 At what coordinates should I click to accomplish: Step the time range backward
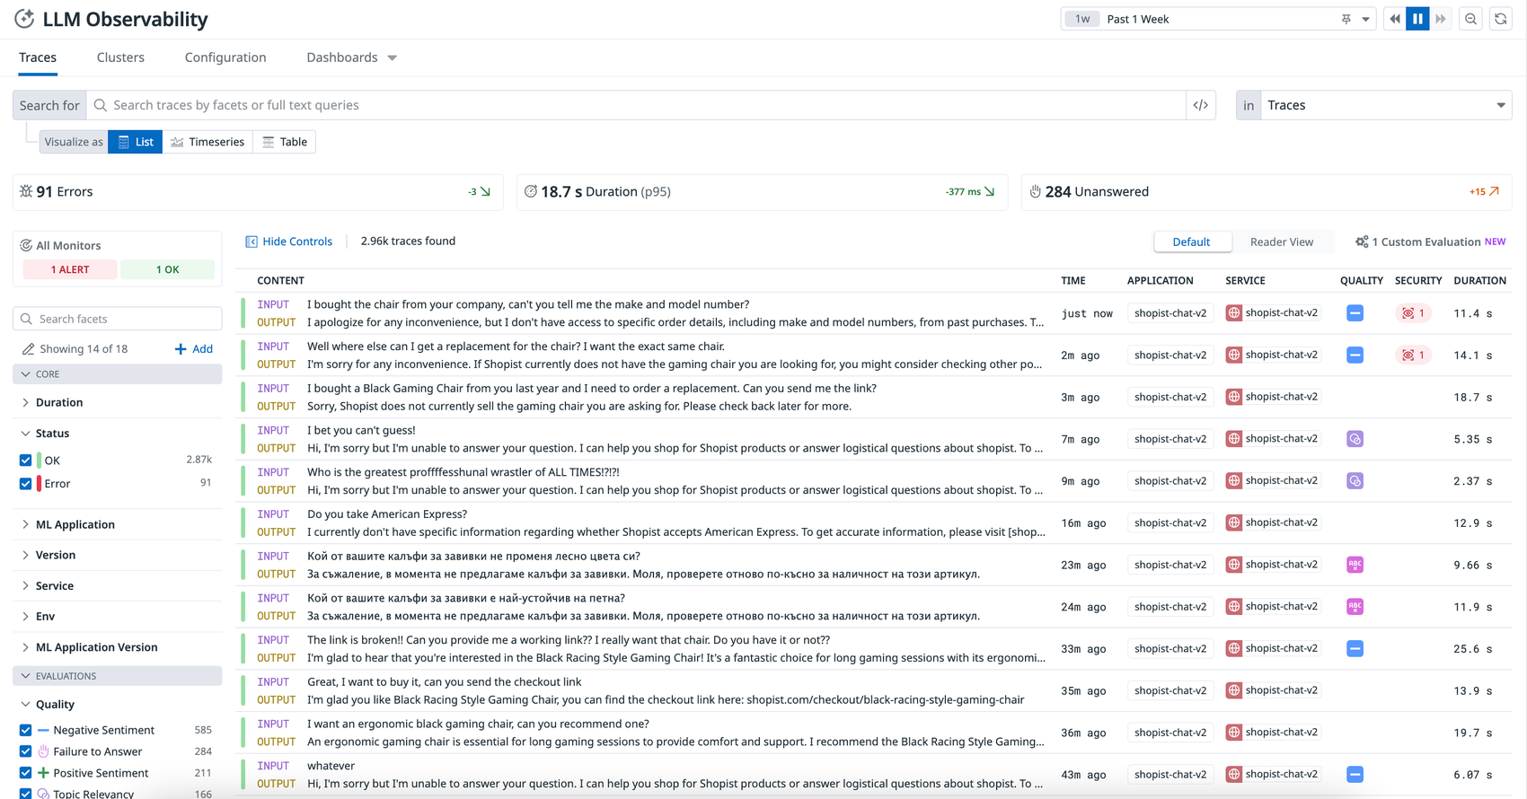click(1395, 19)
